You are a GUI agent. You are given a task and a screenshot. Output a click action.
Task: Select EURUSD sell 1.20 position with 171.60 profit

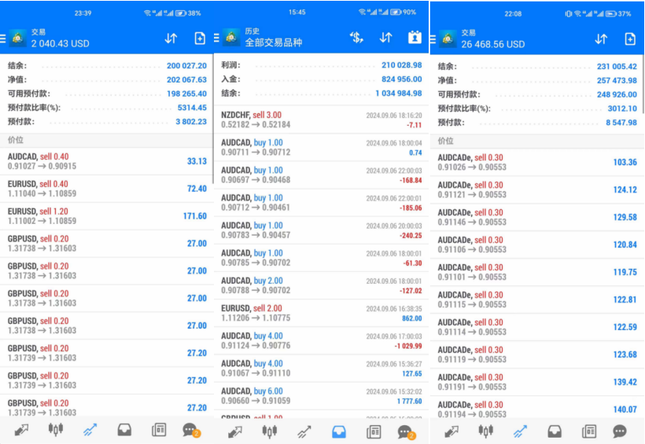(107, 216)
